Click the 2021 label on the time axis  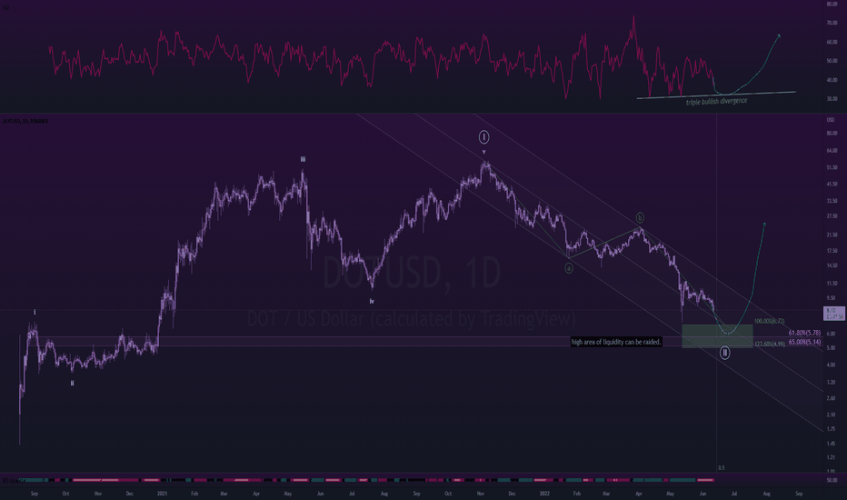point(162,494)
